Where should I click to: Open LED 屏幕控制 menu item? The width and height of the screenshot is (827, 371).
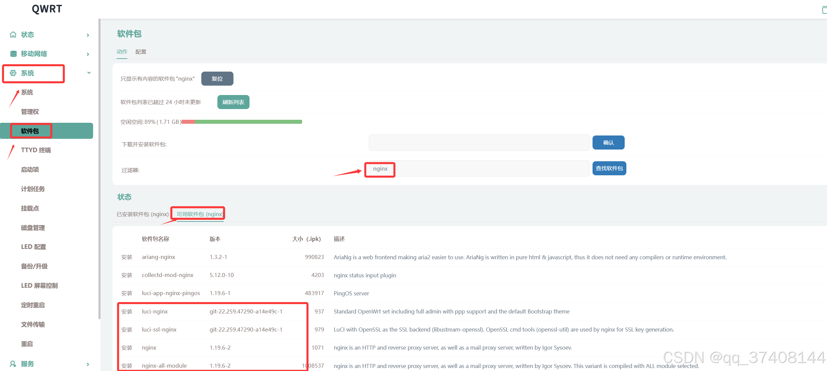coord(40,286)
